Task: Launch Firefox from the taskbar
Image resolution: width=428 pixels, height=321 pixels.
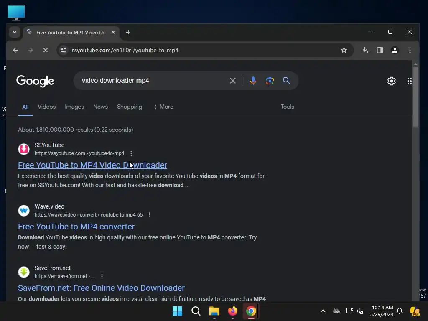Action: [x=232, y=311]
